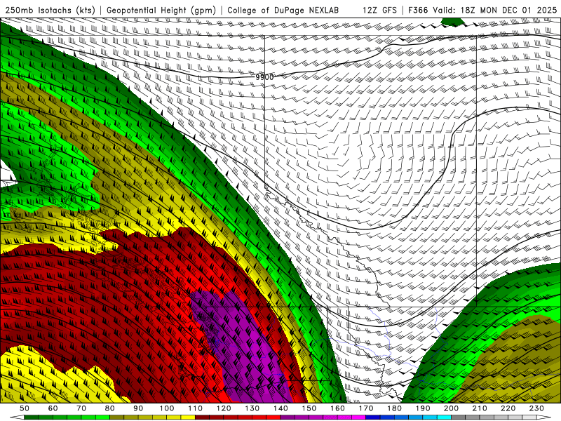Image resolution: width=561 pixels, height=421 pixels.
Task: Click the '230' legend value
Action: click(537, 408)
